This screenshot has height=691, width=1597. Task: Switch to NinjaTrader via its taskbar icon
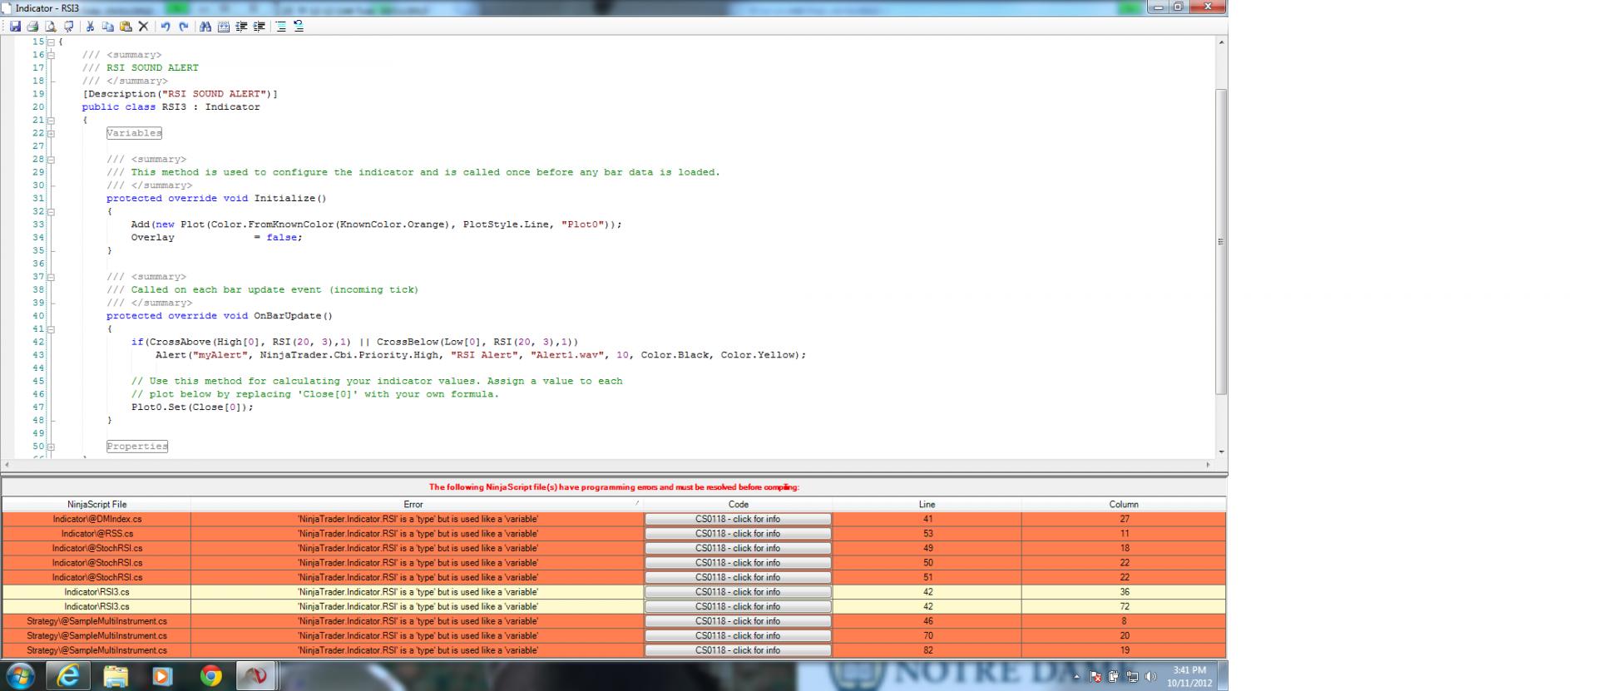[x=257, y=676]
